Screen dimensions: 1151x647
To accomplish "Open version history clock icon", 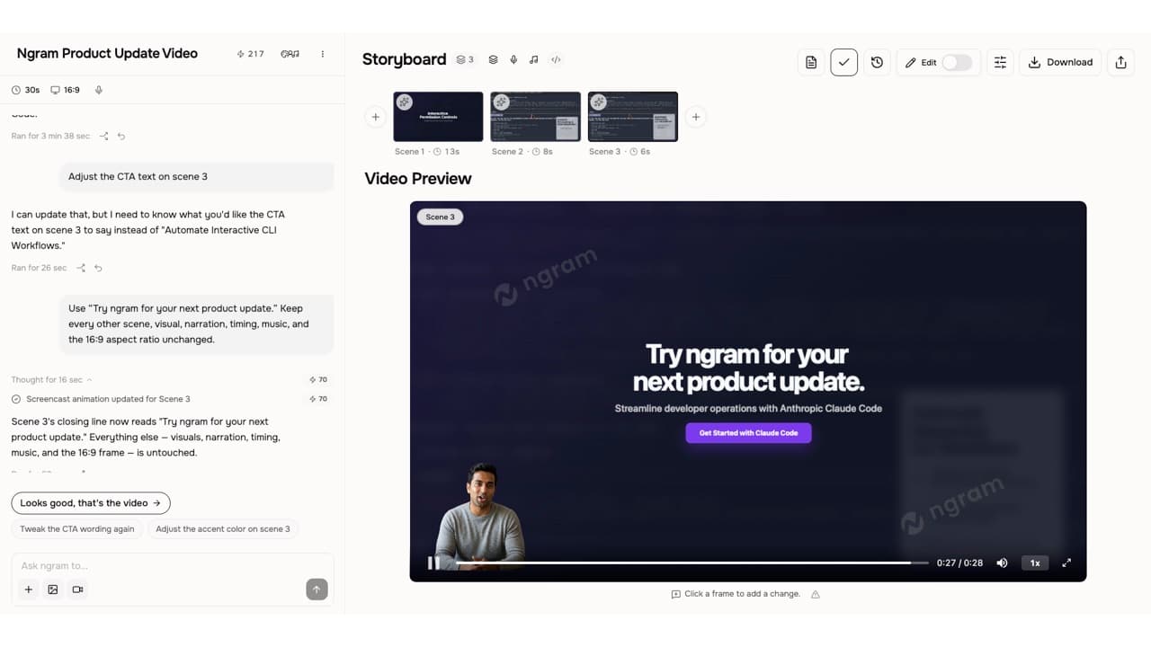I will 877,62.
